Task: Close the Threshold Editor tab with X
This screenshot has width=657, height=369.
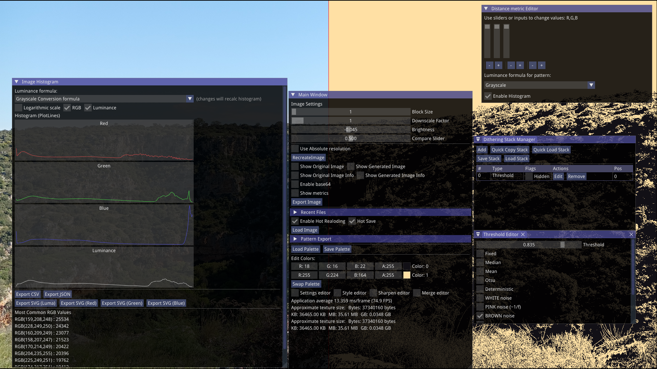Action: (x=523, y=234)
